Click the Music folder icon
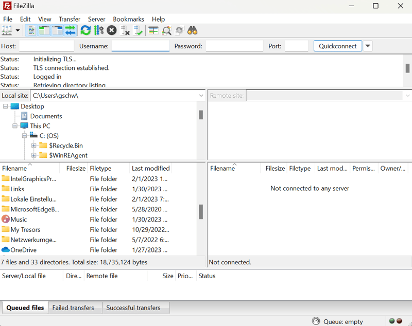412x326 pixels. 6,219
